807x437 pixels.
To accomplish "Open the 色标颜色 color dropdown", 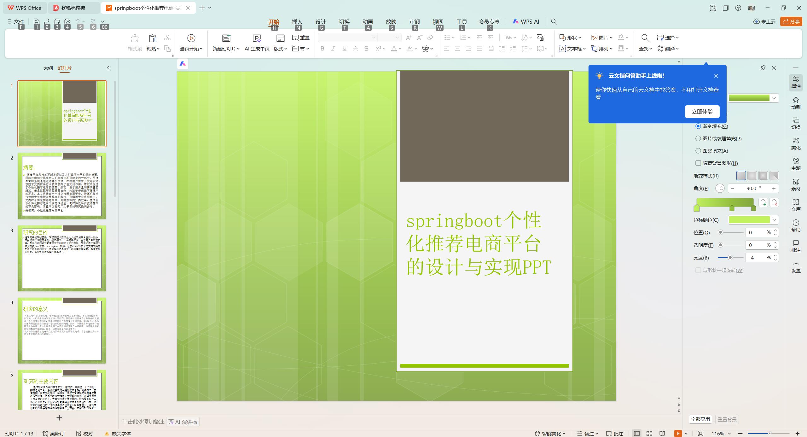I will [774, 220].
